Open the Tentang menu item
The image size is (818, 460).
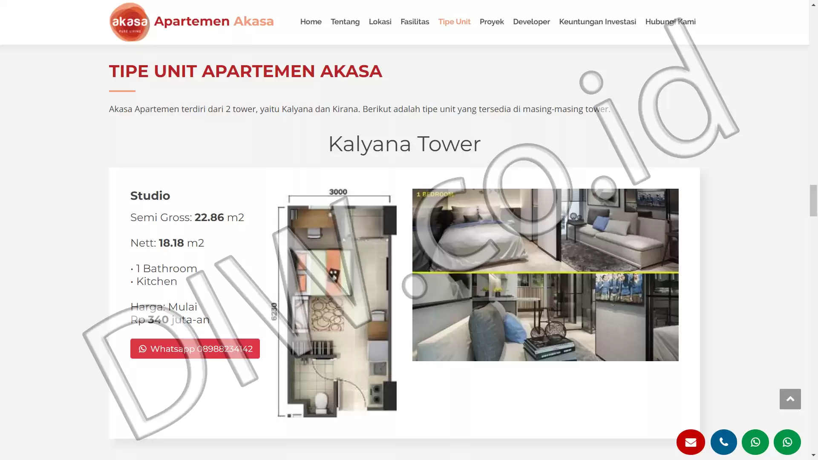[x=345, y=22]
